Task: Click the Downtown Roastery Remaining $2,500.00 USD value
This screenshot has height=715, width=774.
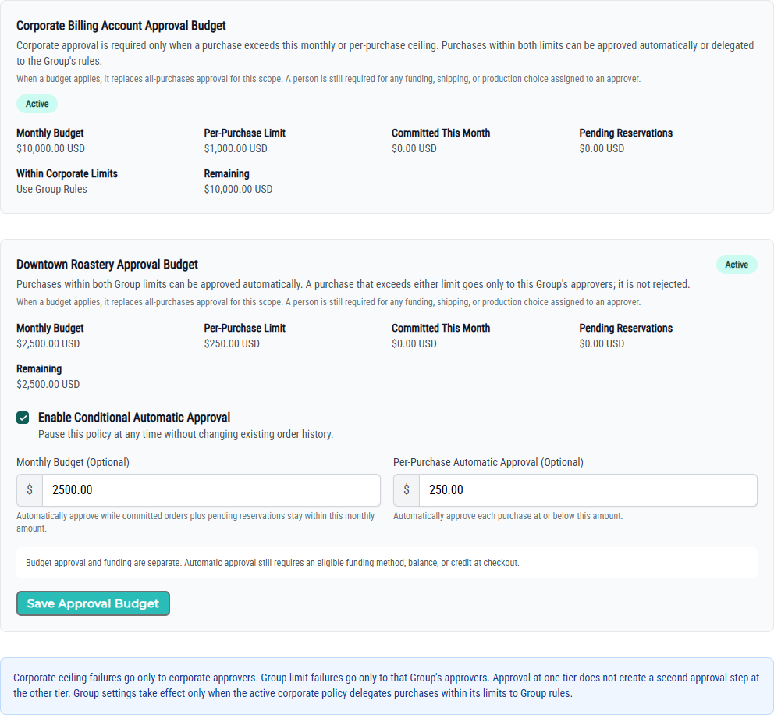Action: tap(48, 384)
